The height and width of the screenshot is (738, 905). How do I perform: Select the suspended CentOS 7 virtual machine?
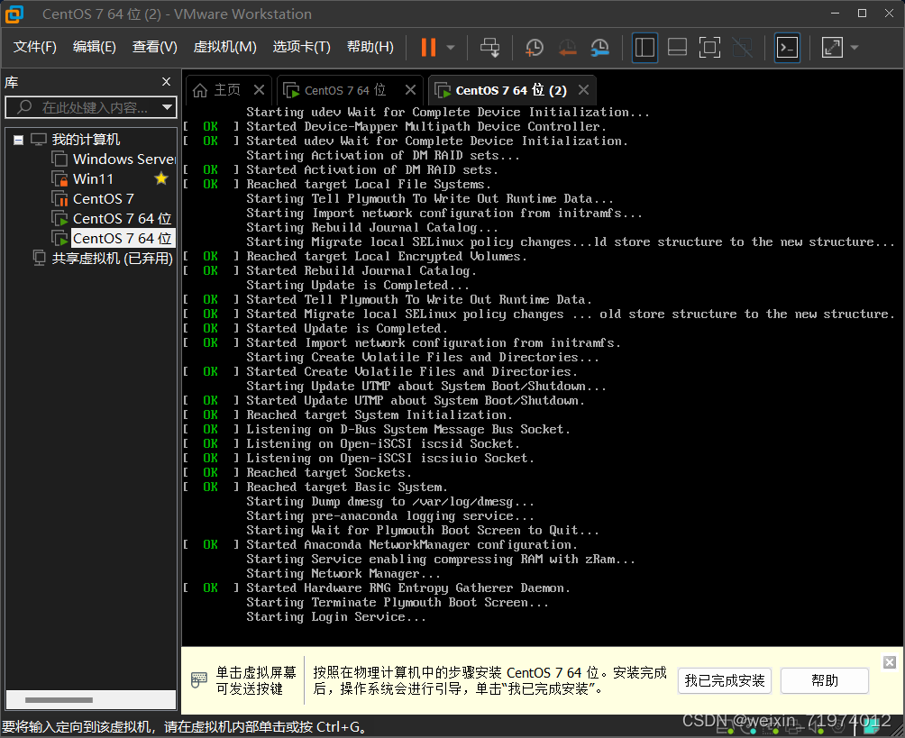pyautogui.click(x=104, y=198)
